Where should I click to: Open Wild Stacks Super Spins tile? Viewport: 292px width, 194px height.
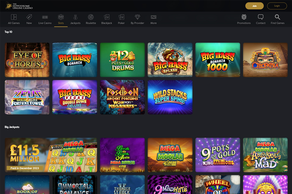click(170, 97)
